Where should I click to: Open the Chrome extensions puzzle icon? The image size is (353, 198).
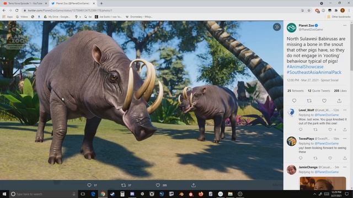[x=336, y=10]
